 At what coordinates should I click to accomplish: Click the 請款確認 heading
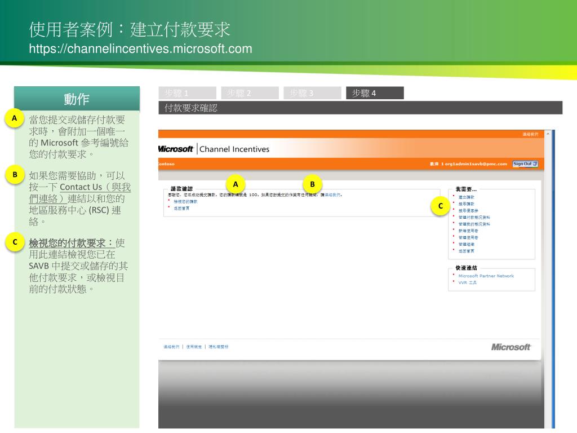[x=182, y=188]
